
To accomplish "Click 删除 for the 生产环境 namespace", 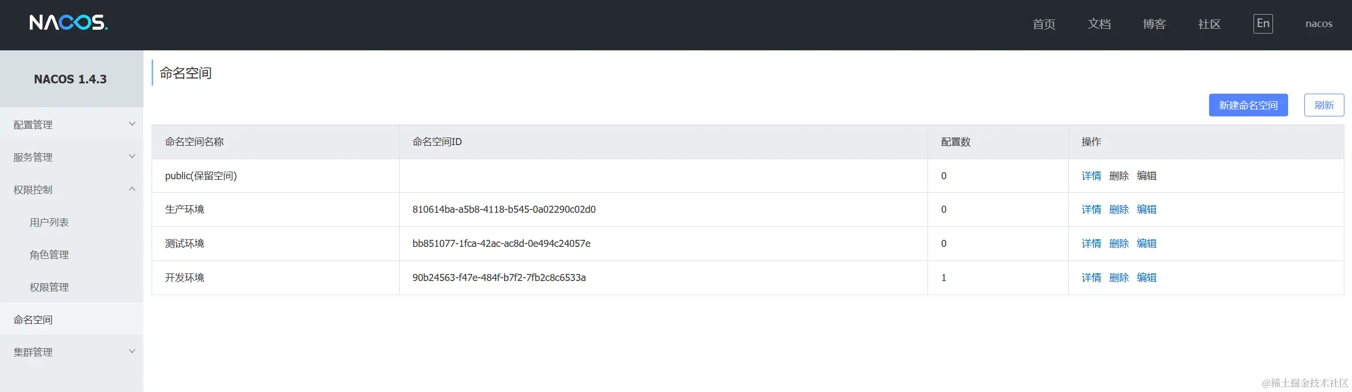I will click(x=1119, y=210).
